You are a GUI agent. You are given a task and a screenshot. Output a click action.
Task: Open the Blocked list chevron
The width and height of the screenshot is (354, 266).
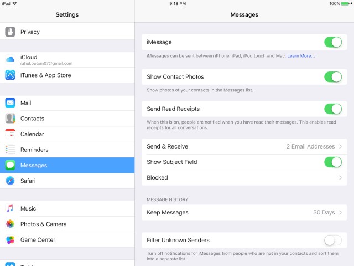pyautogui.click(x=341, y=177)
